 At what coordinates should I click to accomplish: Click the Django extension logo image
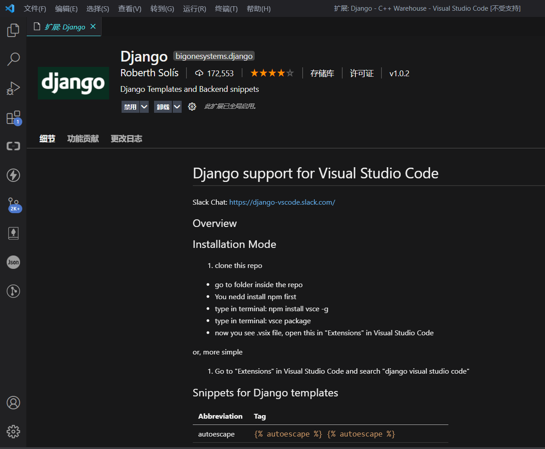click(x=73, y=83)
